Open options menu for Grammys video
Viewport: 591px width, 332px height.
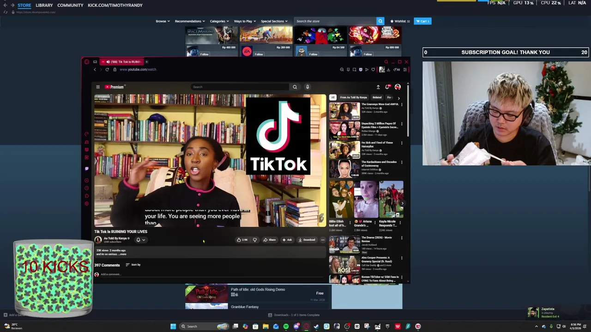click(402, 105)
